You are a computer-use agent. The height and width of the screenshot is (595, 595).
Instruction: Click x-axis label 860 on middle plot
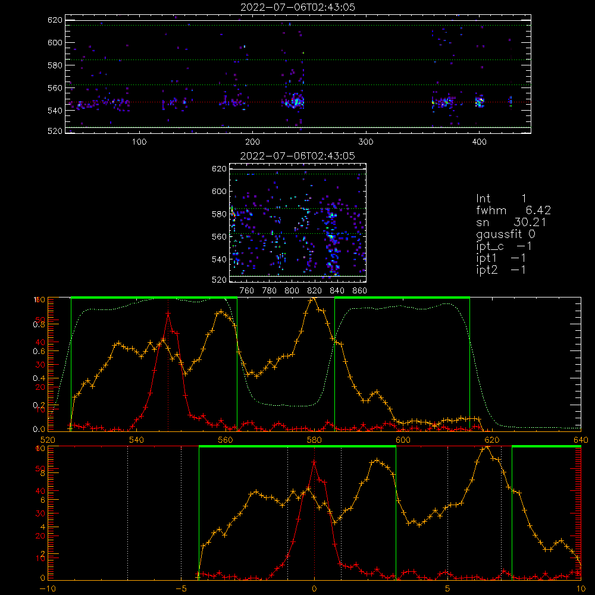tap(360, 291)
